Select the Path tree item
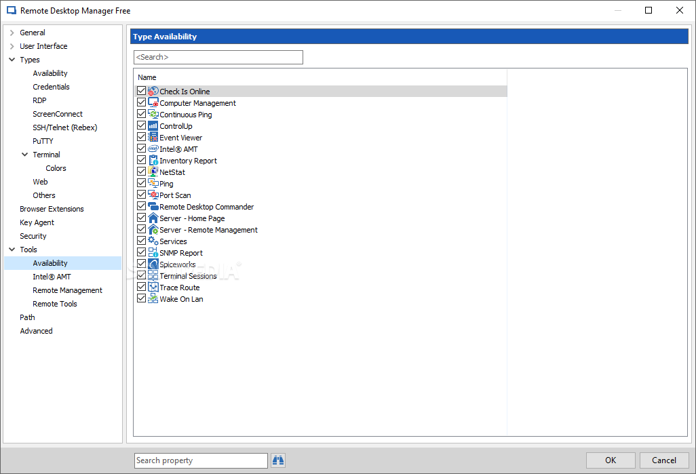The image size is (696, 474). pos(28,317)
